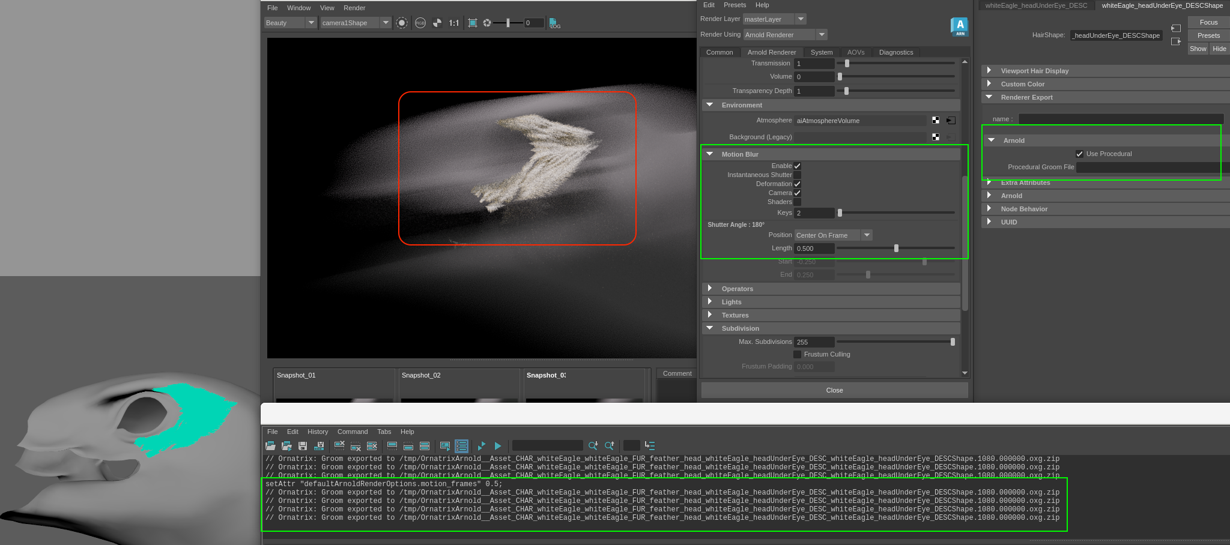
Task: Open the Position Center On Frame dropdown
Action: pos(833,235)
